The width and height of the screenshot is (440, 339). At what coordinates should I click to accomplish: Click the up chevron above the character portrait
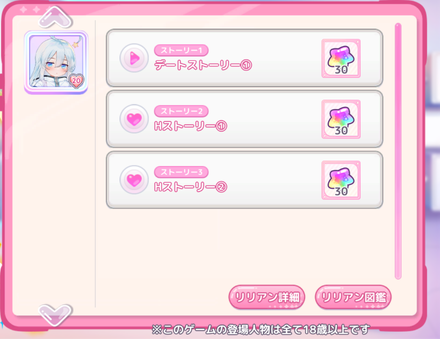click(x=55, y=17)
